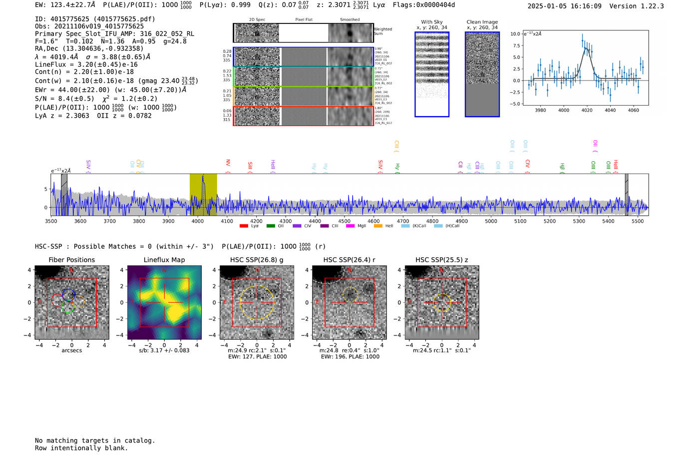Click the yellow aperture circle in HSC g image
This screenshot has height=475, width=699.
pos(257,303)
